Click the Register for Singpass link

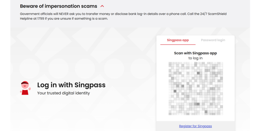[x=196, y=126]
